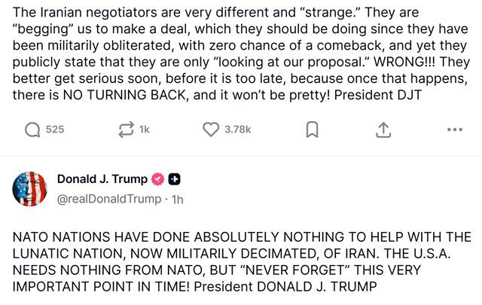This screenshot has width=482, height=305.
Task: Click the red verified badge beside Trump's name
Action: tap(158, 179)
